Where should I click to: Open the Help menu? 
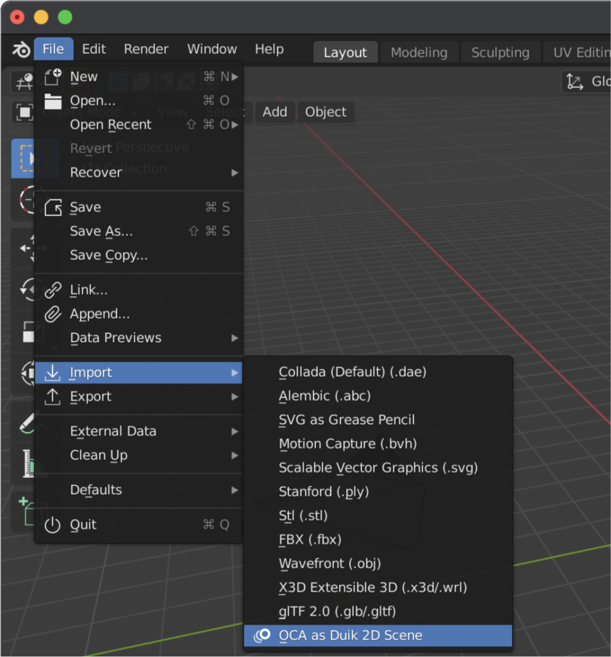coord(269,49)
